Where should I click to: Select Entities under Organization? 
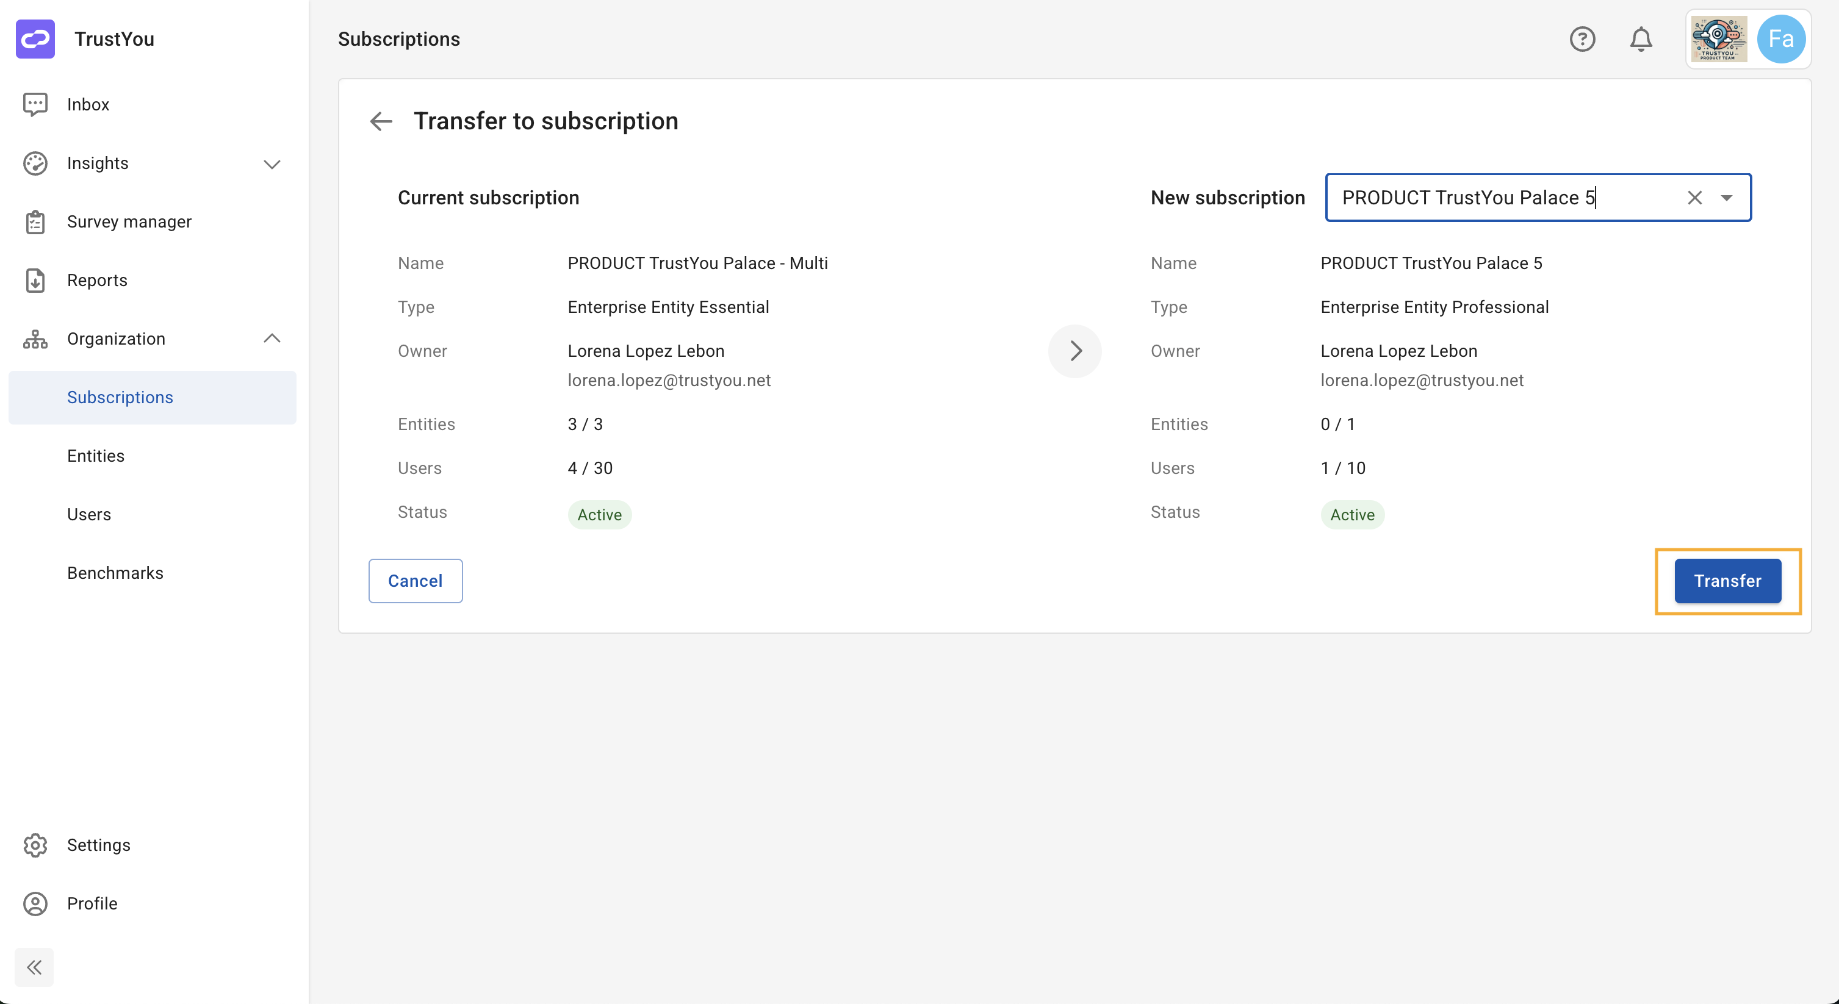tap(153, 456)
